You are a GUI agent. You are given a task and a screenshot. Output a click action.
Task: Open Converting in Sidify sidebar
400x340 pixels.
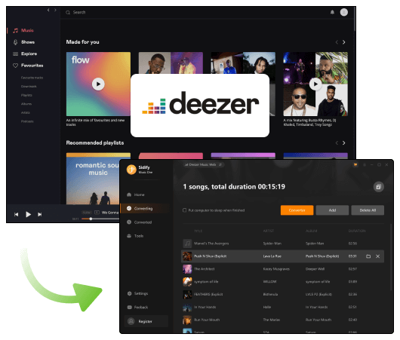[144, 209]
